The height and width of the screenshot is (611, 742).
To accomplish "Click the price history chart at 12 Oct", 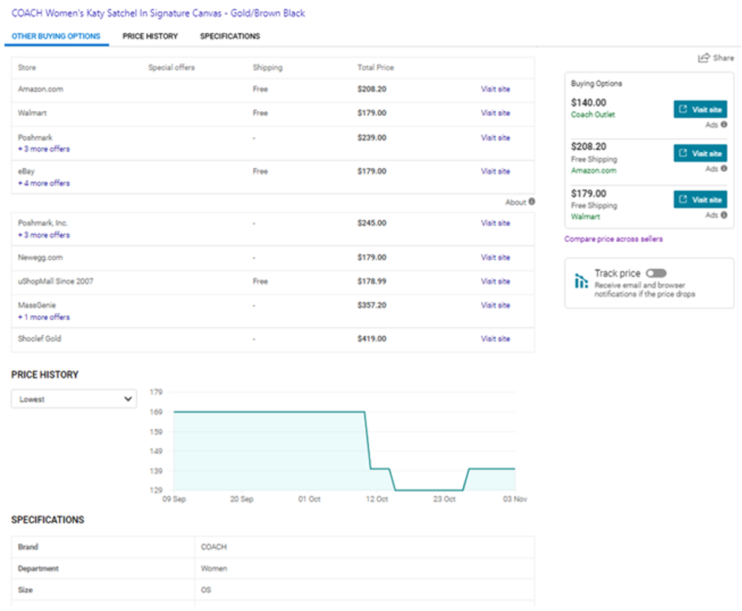I will (x=377, y=468).
